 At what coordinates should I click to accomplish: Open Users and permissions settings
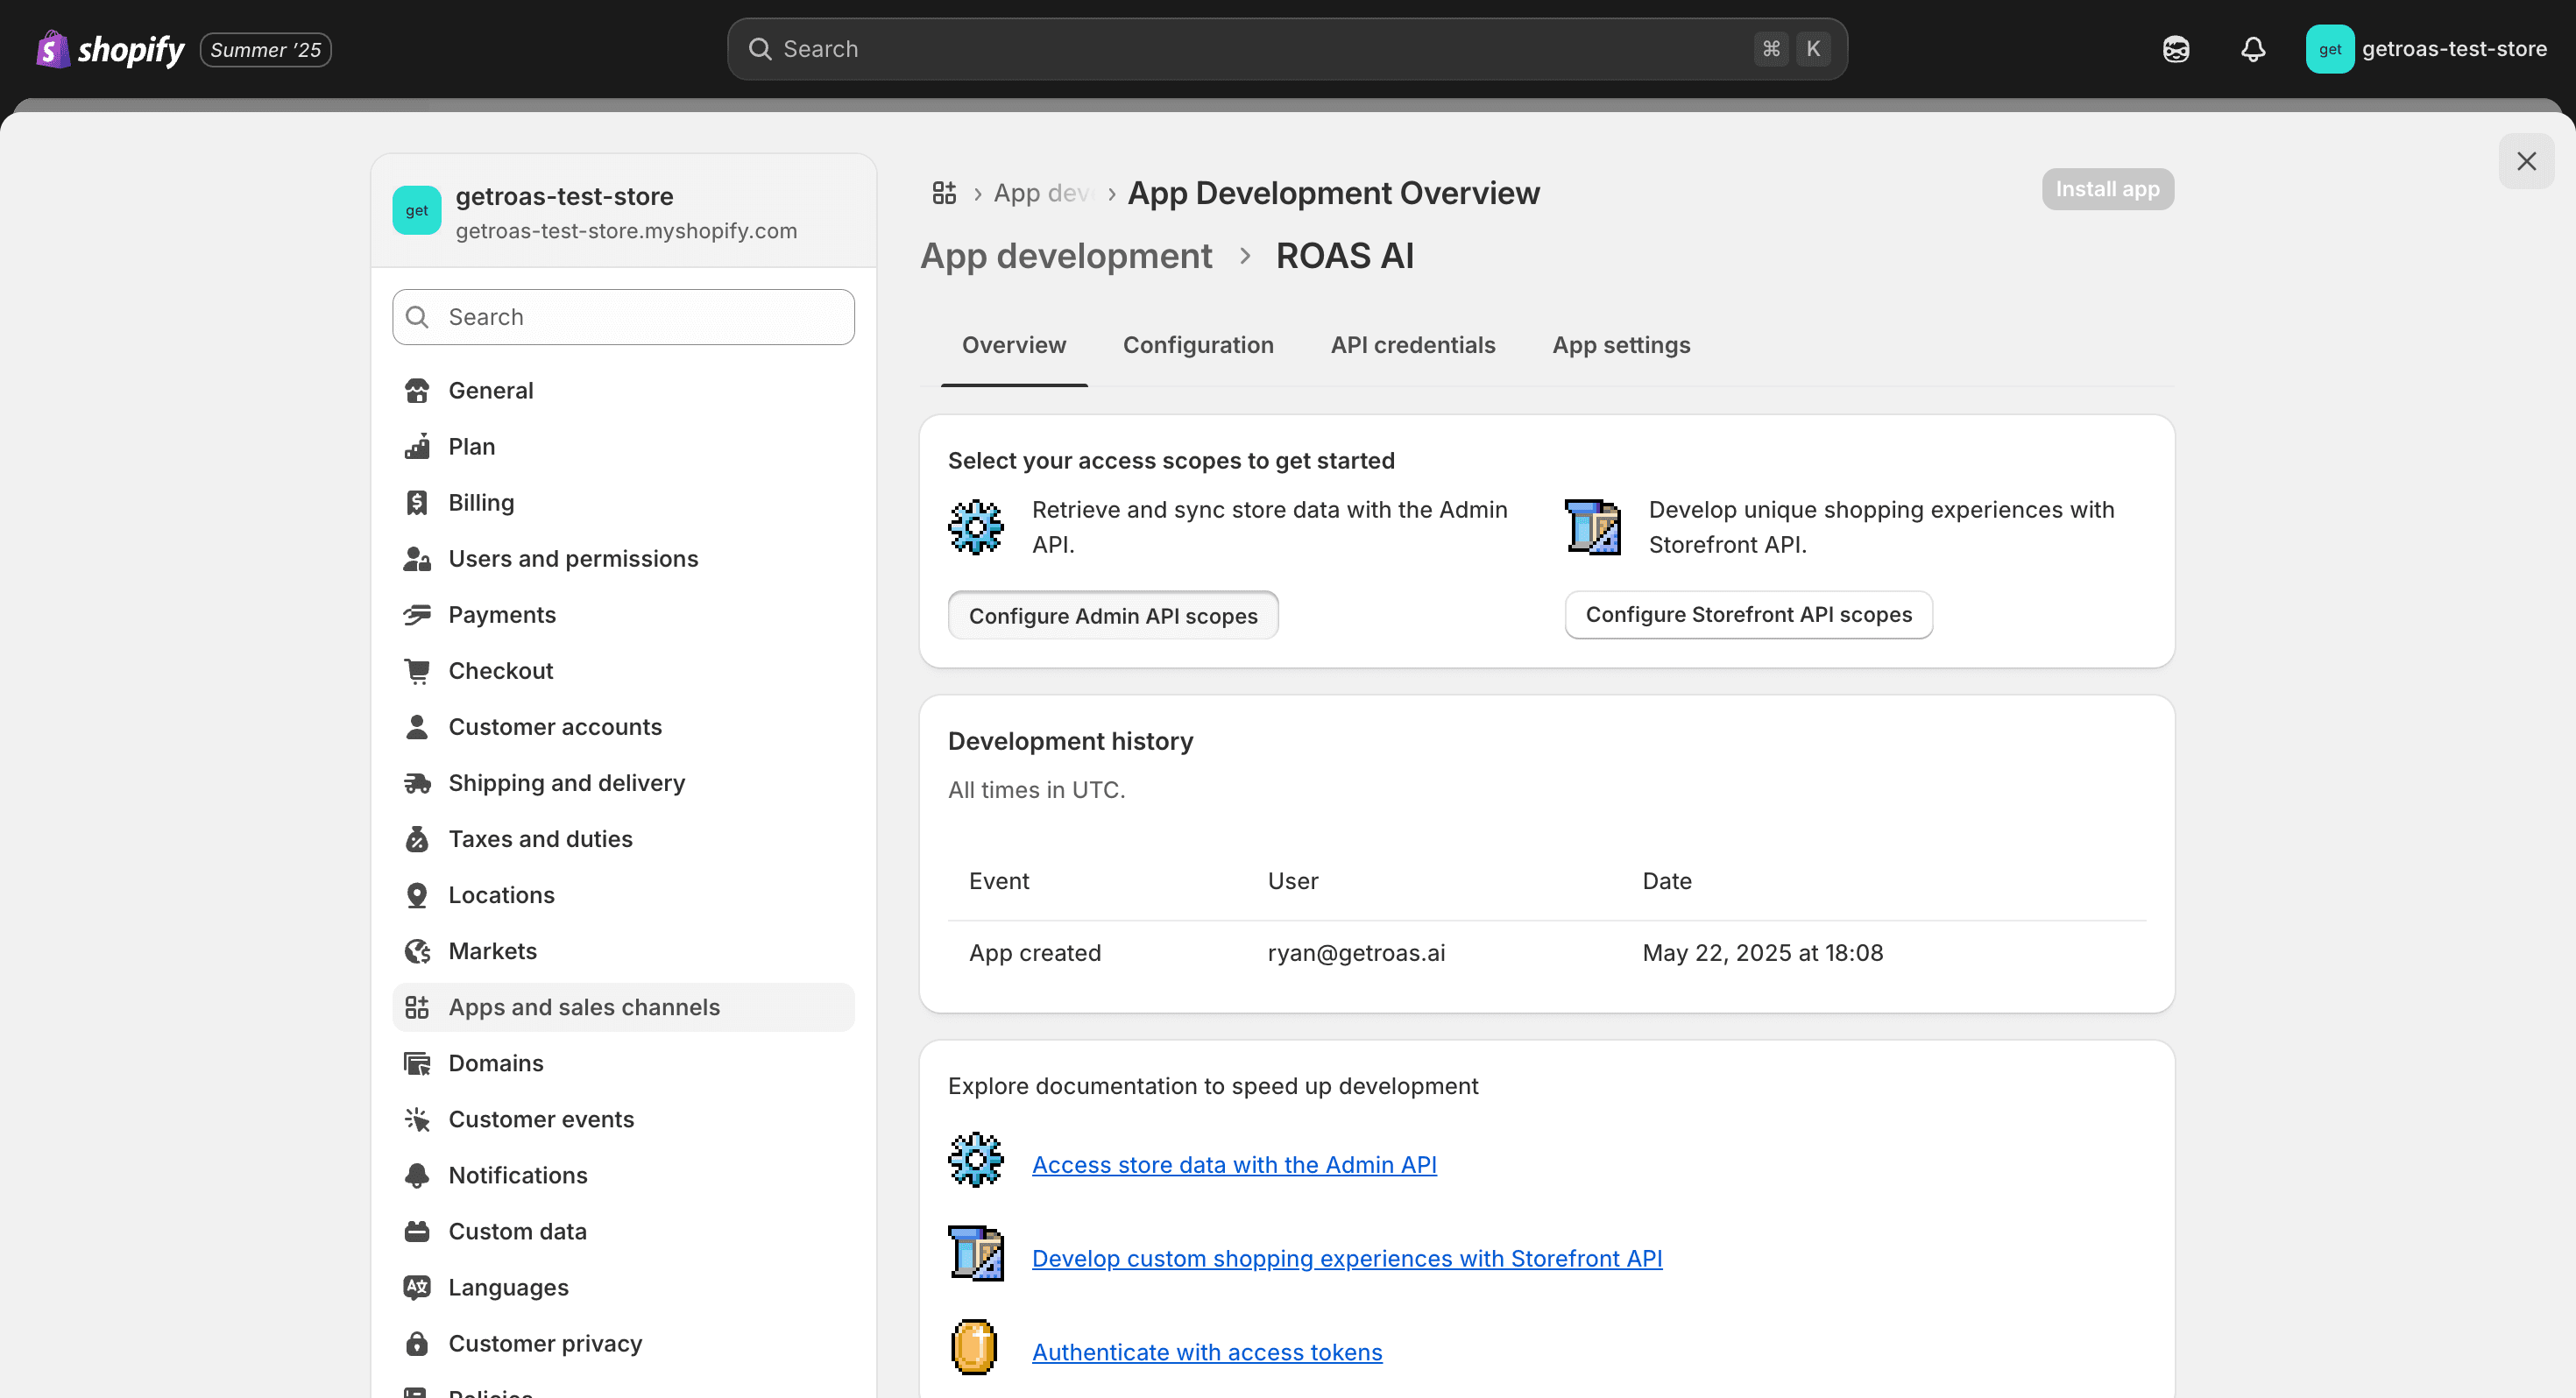(623, 559)
